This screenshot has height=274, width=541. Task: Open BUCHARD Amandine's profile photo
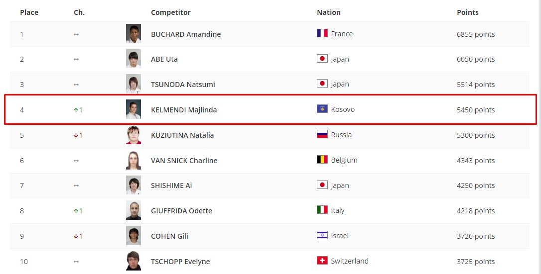pyautogui.click(x=134, y=34)
